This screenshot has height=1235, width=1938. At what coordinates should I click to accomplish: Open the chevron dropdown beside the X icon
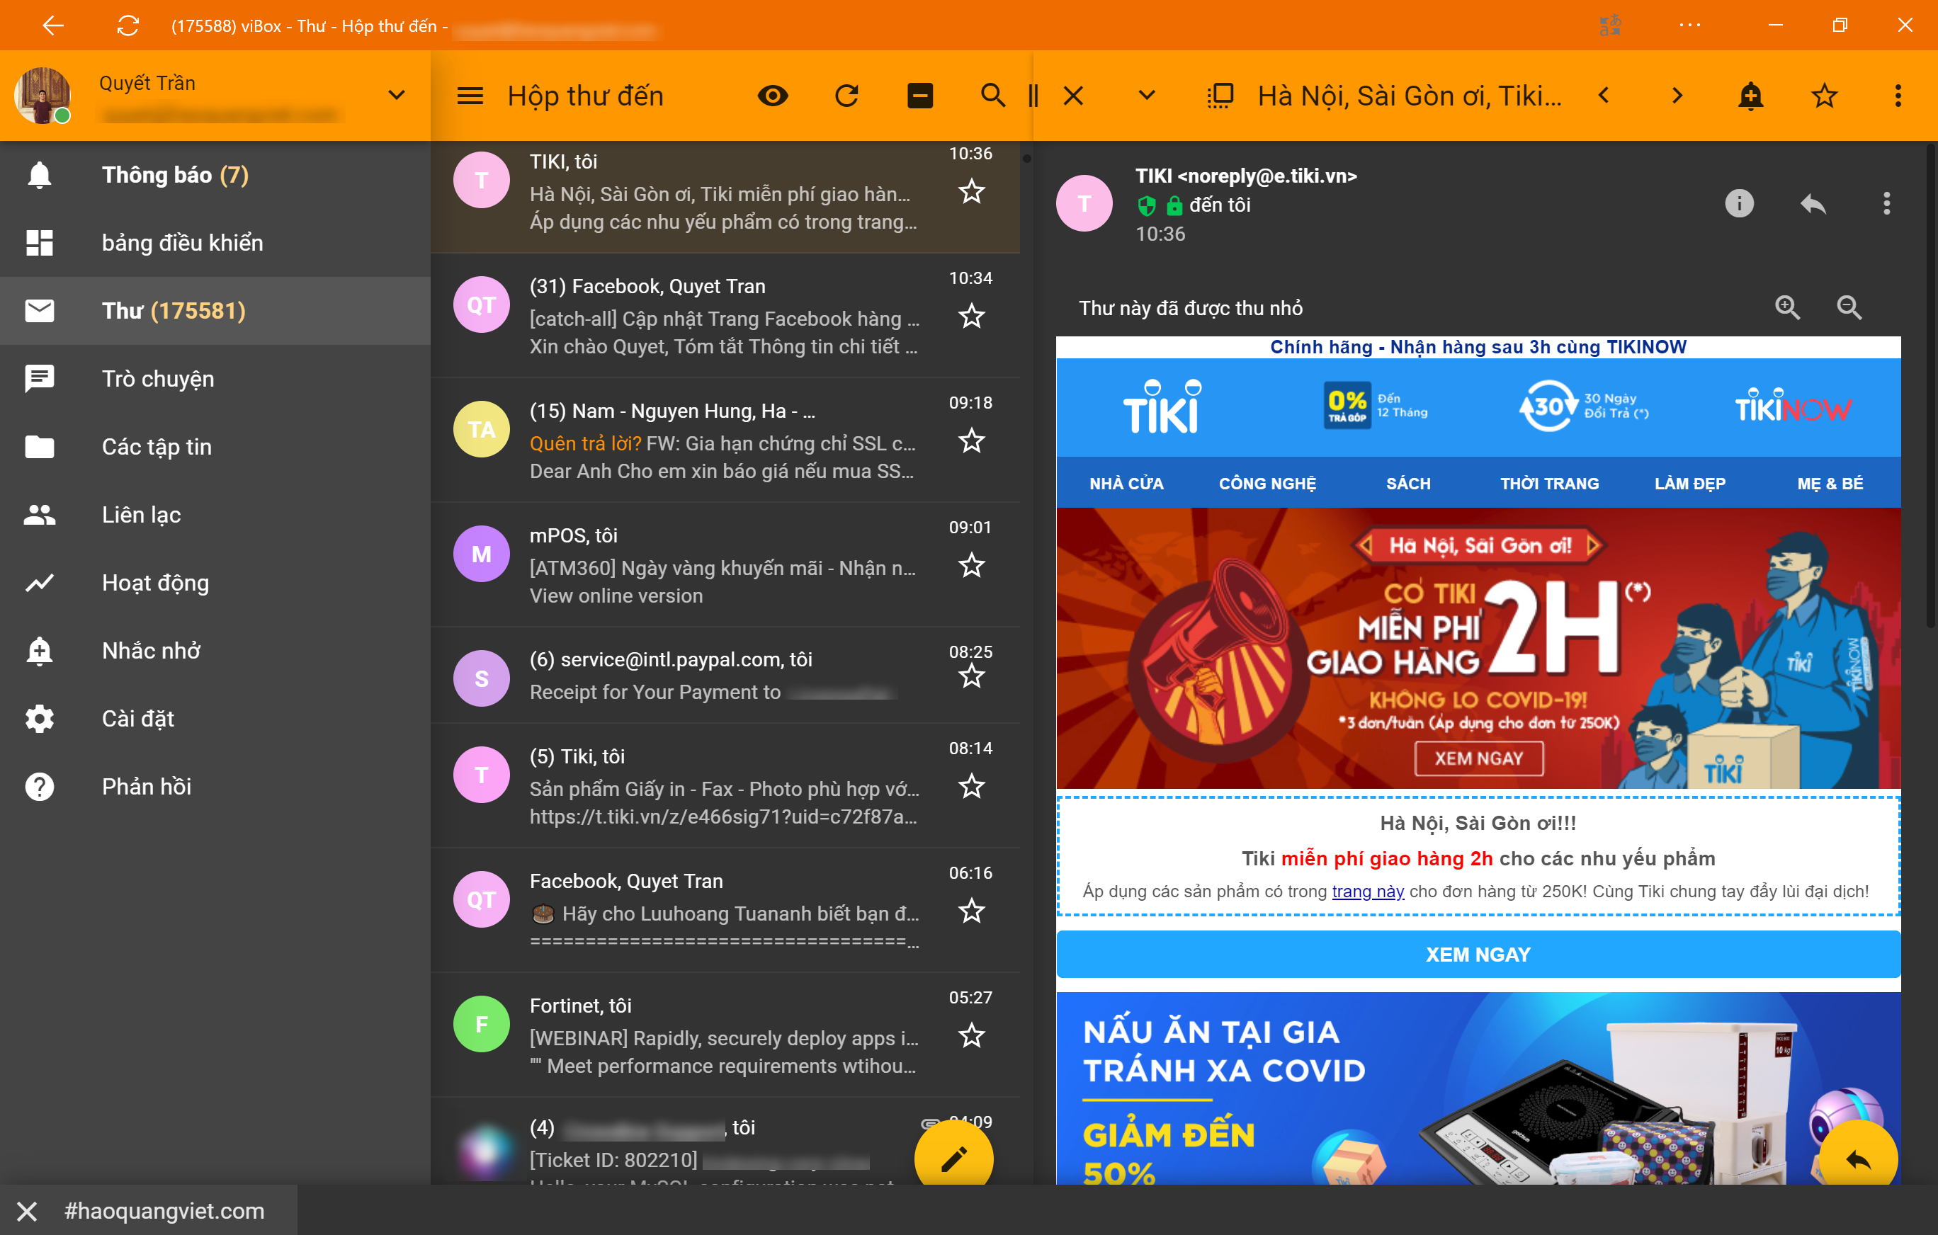[x=1147, y=96]
